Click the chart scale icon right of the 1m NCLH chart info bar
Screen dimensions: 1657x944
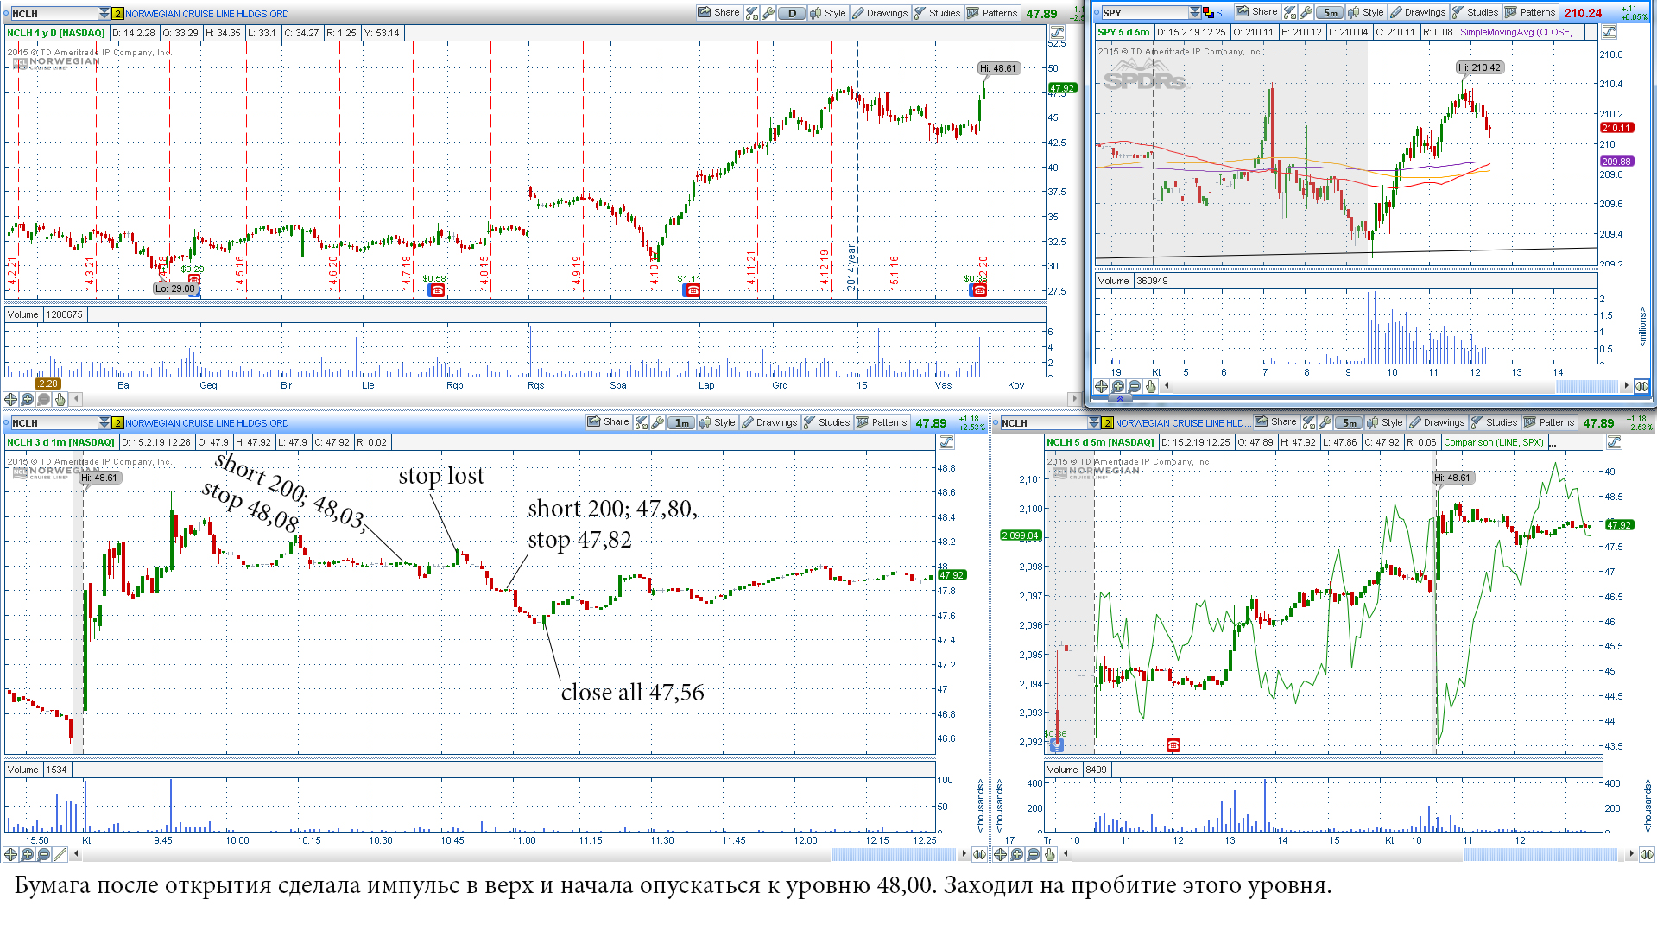click(x=946, y=442)
